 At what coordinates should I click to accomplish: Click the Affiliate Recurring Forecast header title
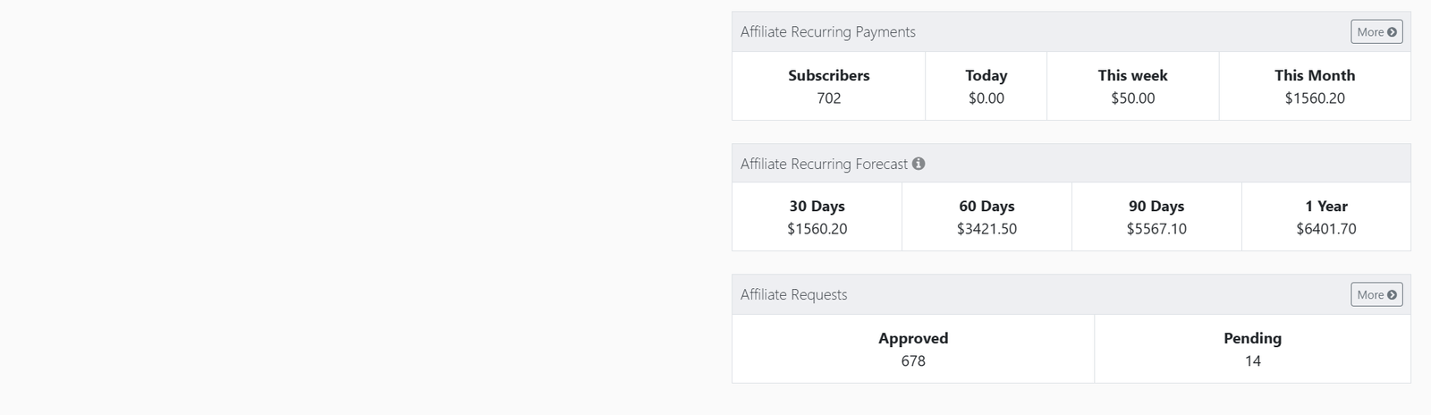pyautogui.click(x=824, y=164)
